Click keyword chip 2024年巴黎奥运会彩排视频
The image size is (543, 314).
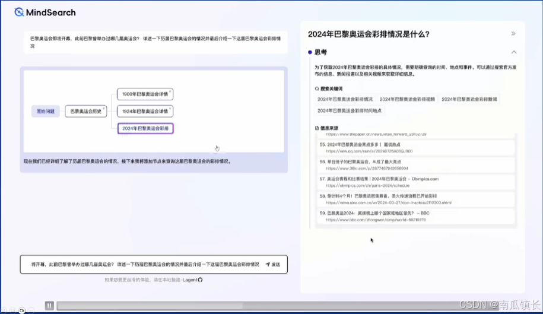tap(407, 99)
